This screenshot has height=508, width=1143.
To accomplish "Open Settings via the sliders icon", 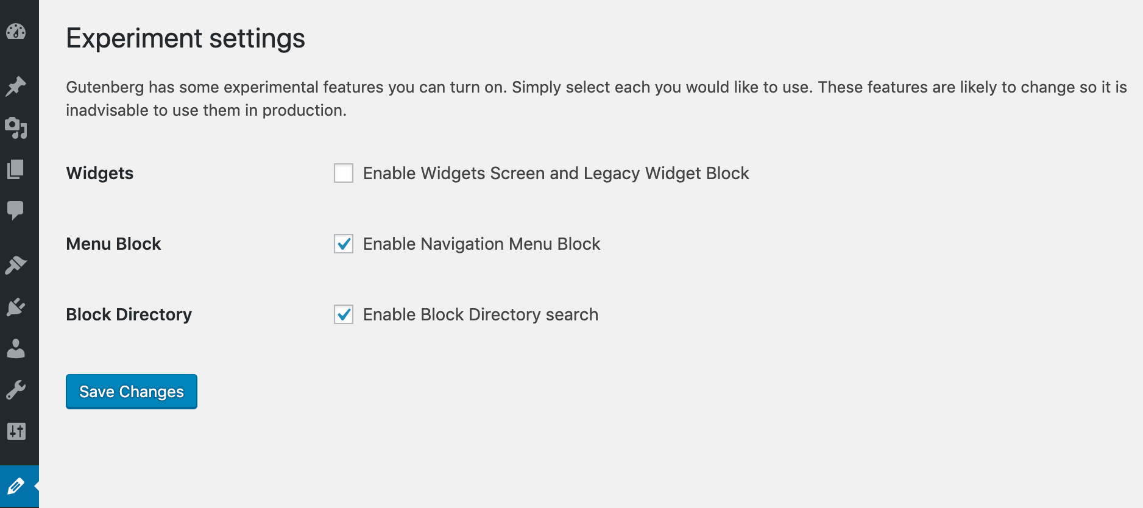I will coord(16,431).
